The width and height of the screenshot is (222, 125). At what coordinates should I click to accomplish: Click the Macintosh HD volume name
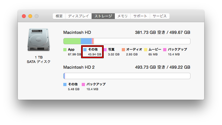tap(77, 32)
